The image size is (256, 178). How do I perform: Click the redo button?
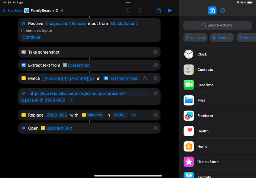pyautogui.click(x=140, y=11)
